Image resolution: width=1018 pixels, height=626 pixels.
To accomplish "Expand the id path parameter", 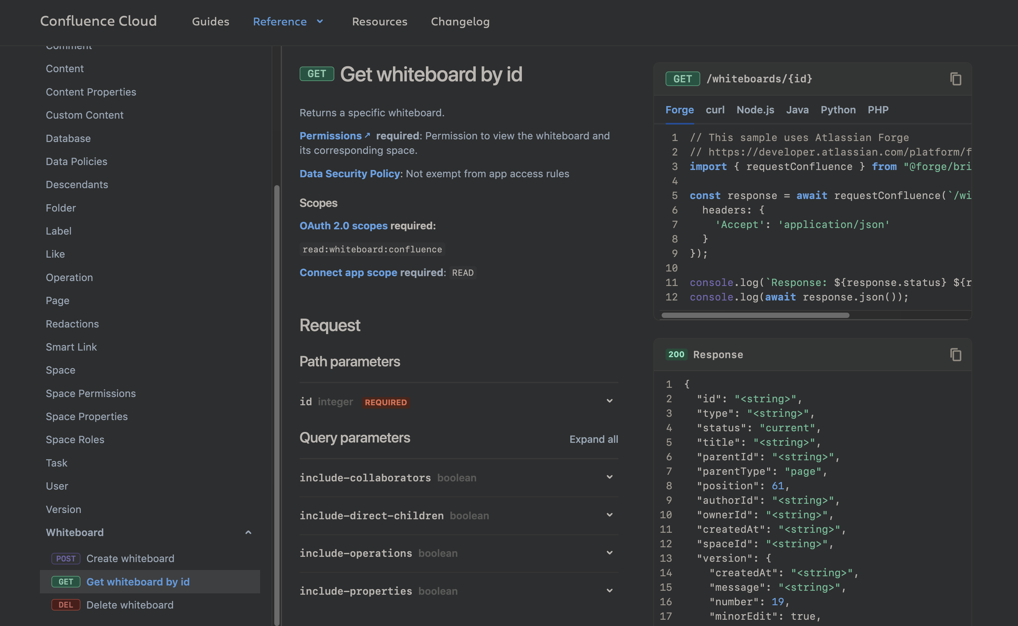I will (609, 401).
